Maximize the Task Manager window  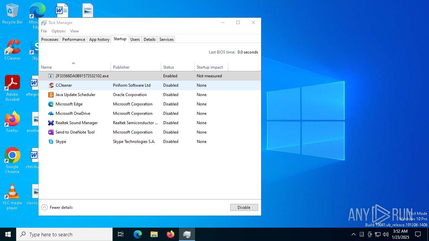[238, 23]
